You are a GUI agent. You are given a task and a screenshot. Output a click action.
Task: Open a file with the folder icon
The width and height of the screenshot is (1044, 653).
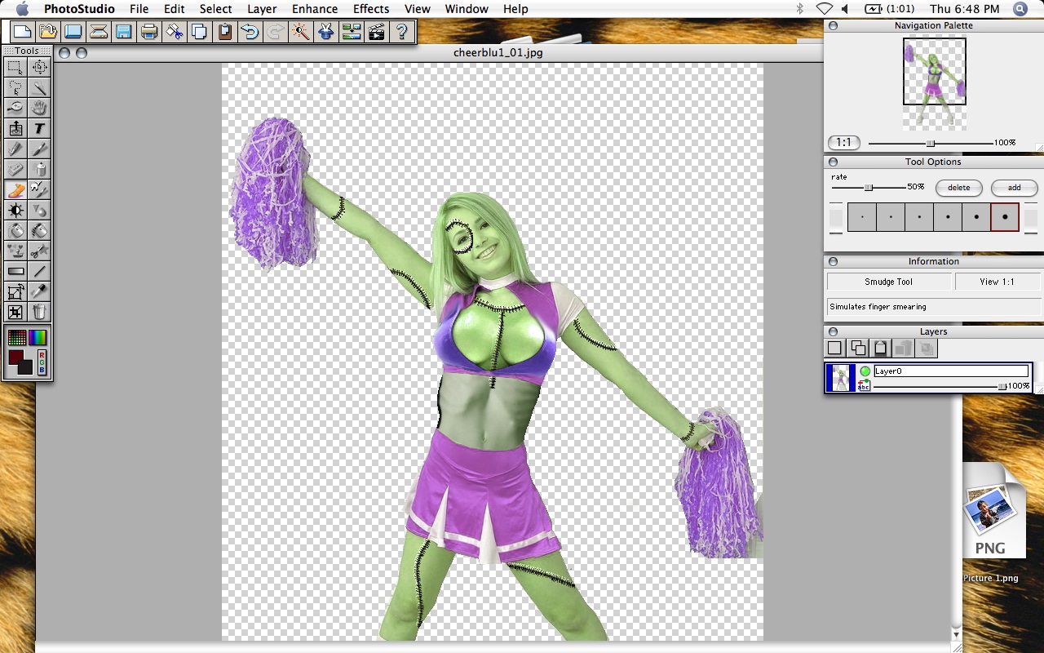(47, 32)
